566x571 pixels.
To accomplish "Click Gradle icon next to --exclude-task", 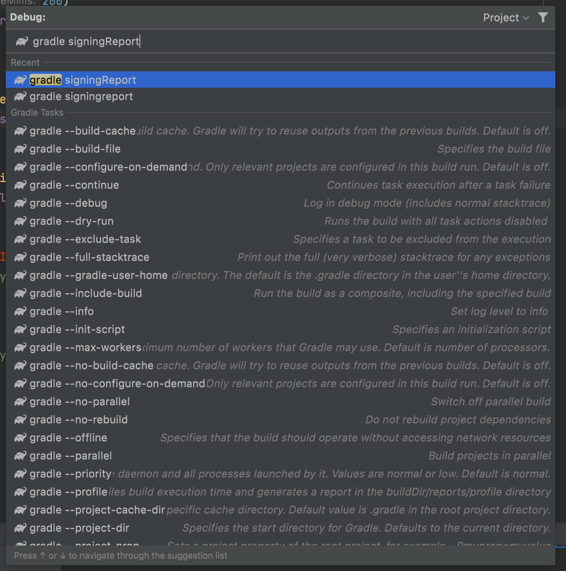I will (21, 239).
